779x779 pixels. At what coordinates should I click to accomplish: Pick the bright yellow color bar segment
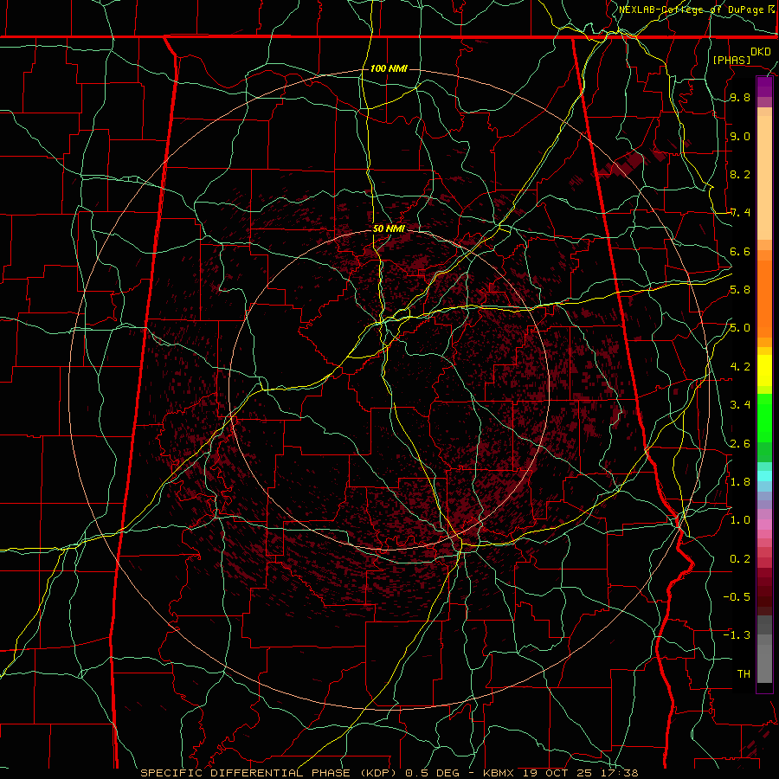point(764,370)
